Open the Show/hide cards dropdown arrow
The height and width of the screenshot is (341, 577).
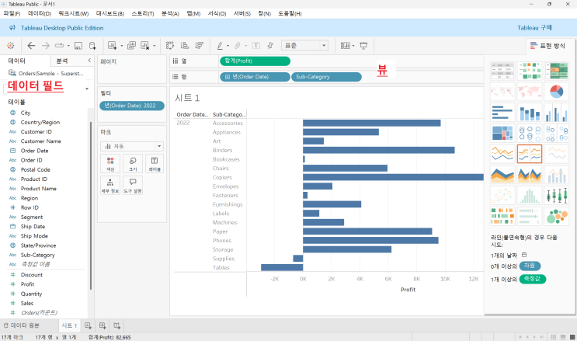353,46
